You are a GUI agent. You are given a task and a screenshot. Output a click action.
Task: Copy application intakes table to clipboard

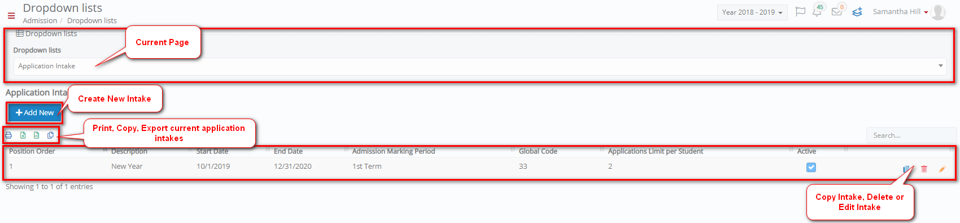pos(51,135)
